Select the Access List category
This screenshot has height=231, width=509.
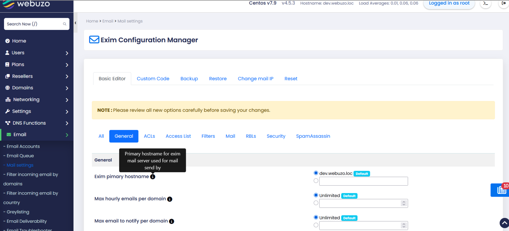point(178,136)
